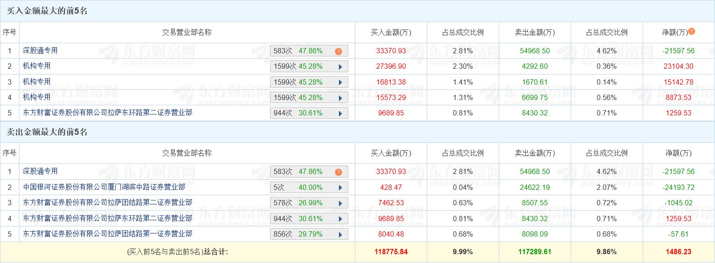The image size is (715, 263).
Task: Open 深股通专用 link in buy table
Action: click(40, 51)
